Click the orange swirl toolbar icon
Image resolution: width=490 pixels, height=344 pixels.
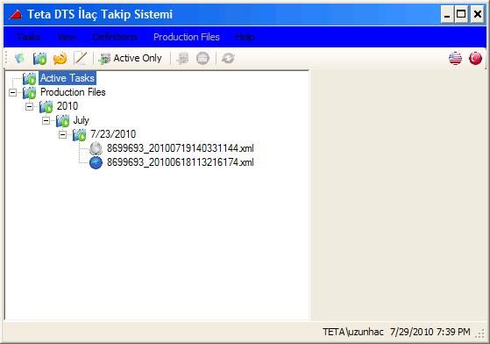(60, 58)
